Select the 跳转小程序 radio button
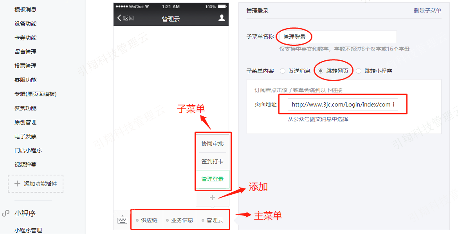Viewport: 458px width, 235px height. [x=359, y=71]
